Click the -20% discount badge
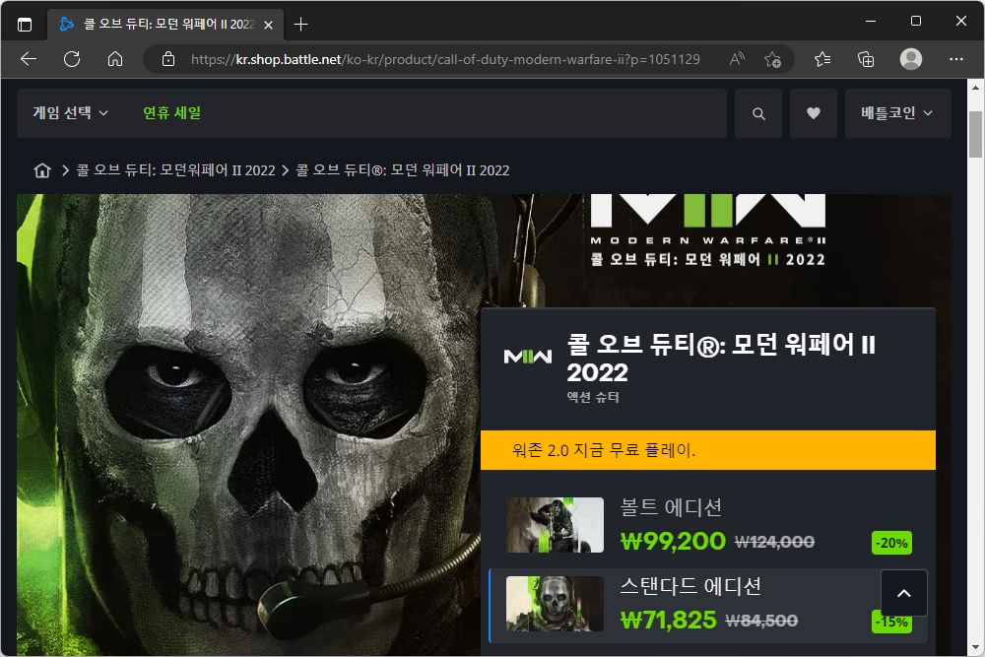The image size is (985, 657). pos(892,543)
